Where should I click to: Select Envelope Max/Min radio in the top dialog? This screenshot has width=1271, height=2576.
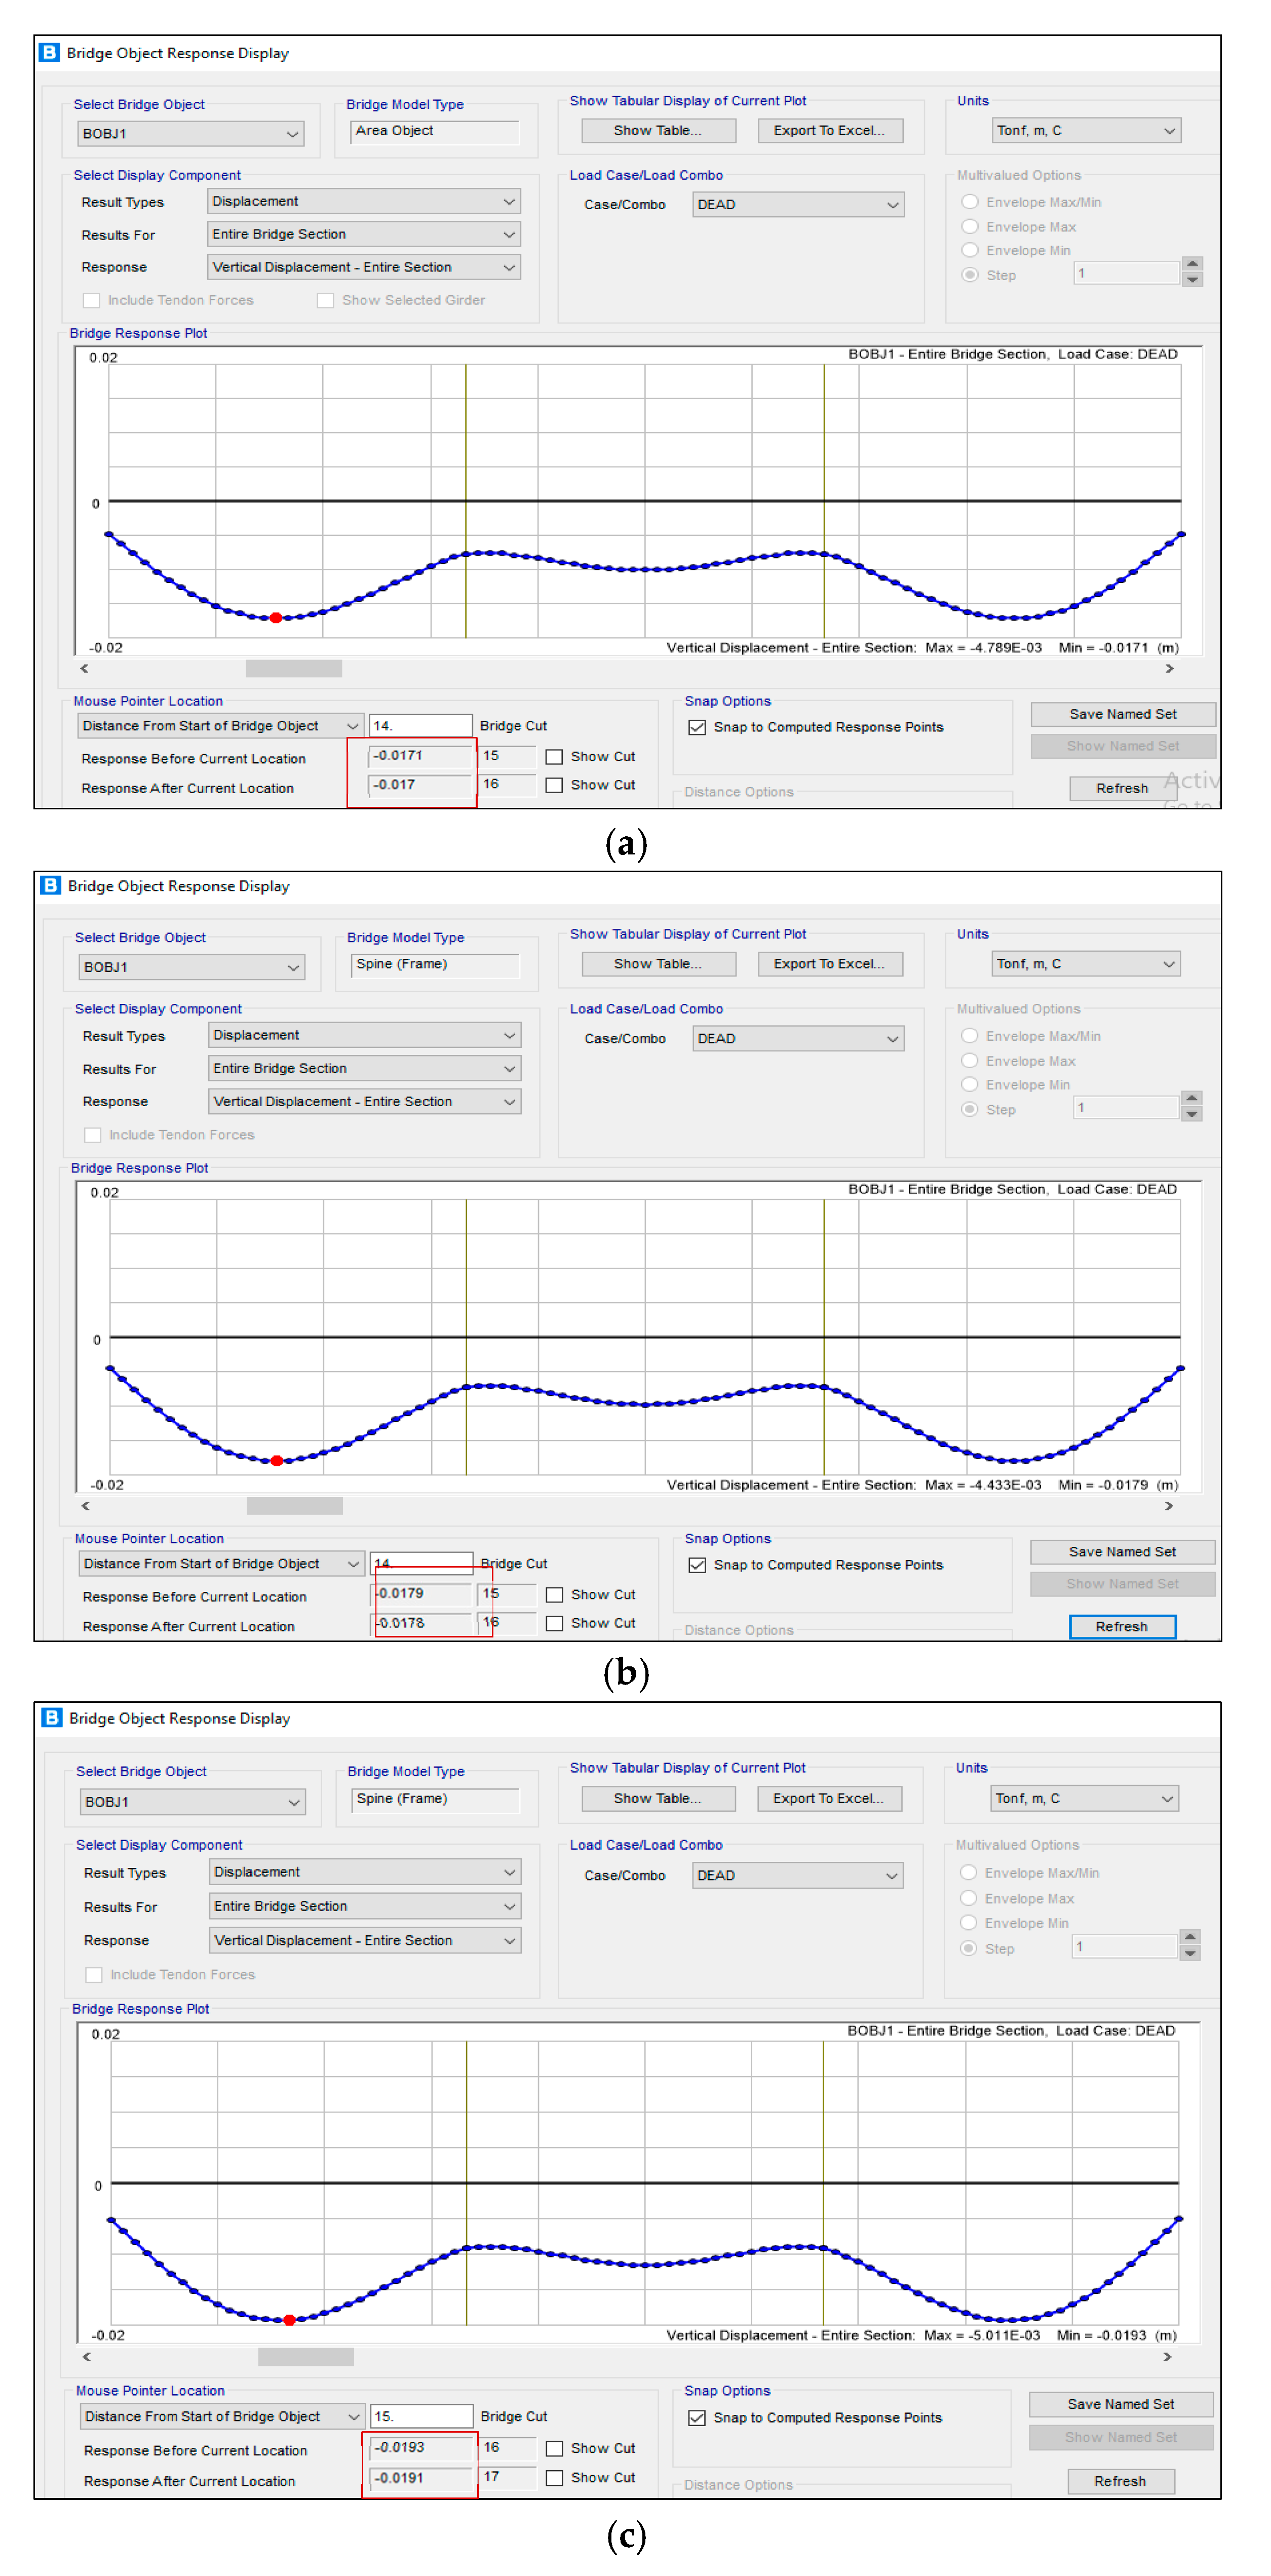point(969,202)
